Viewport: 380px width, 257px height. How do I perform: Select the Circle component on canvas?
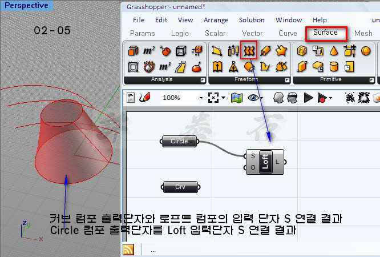pyautogui.click(x=179, y=141)
